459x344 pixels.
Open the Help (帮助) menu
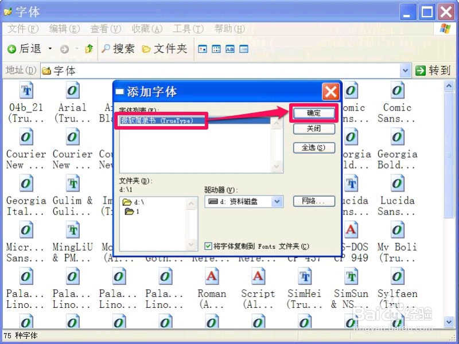click(230, 29)
